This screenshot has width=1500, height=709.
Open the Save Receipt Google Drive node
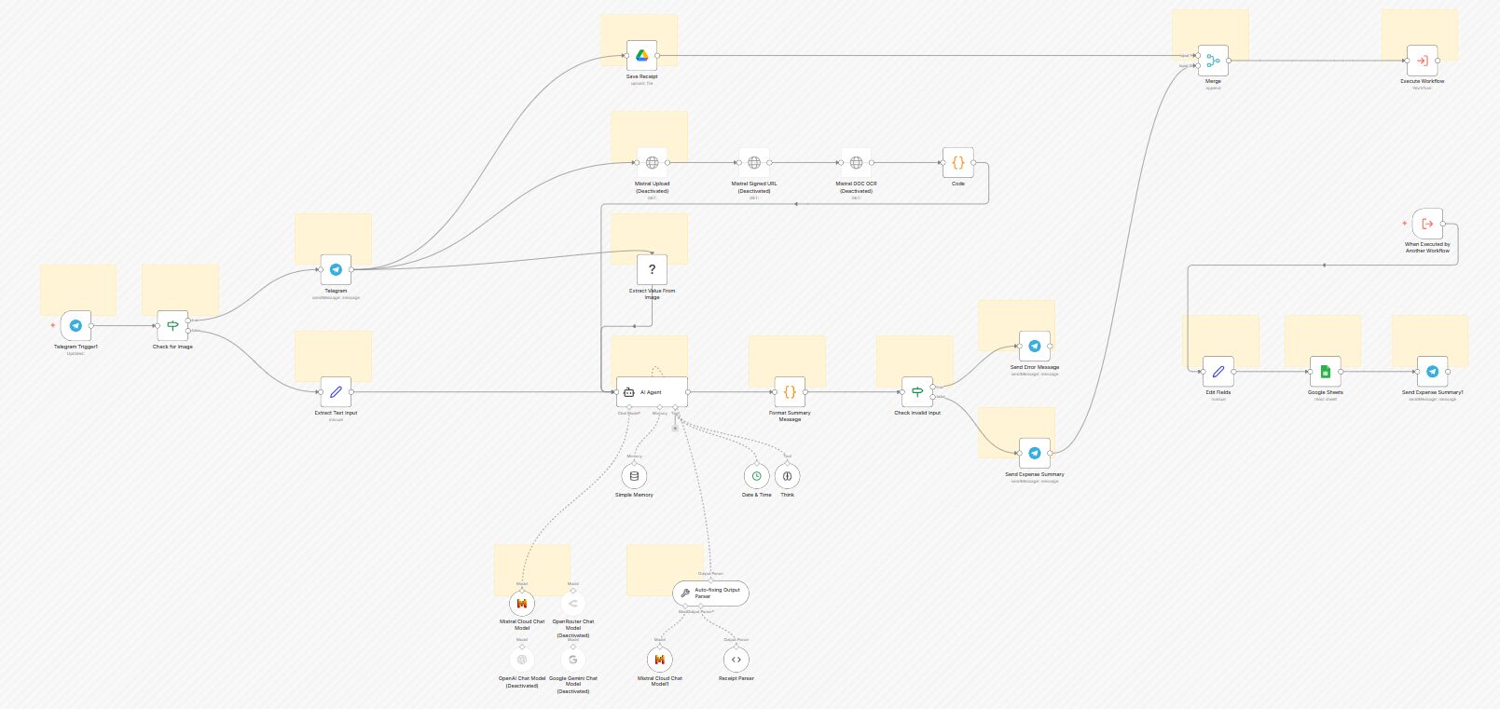641,56
